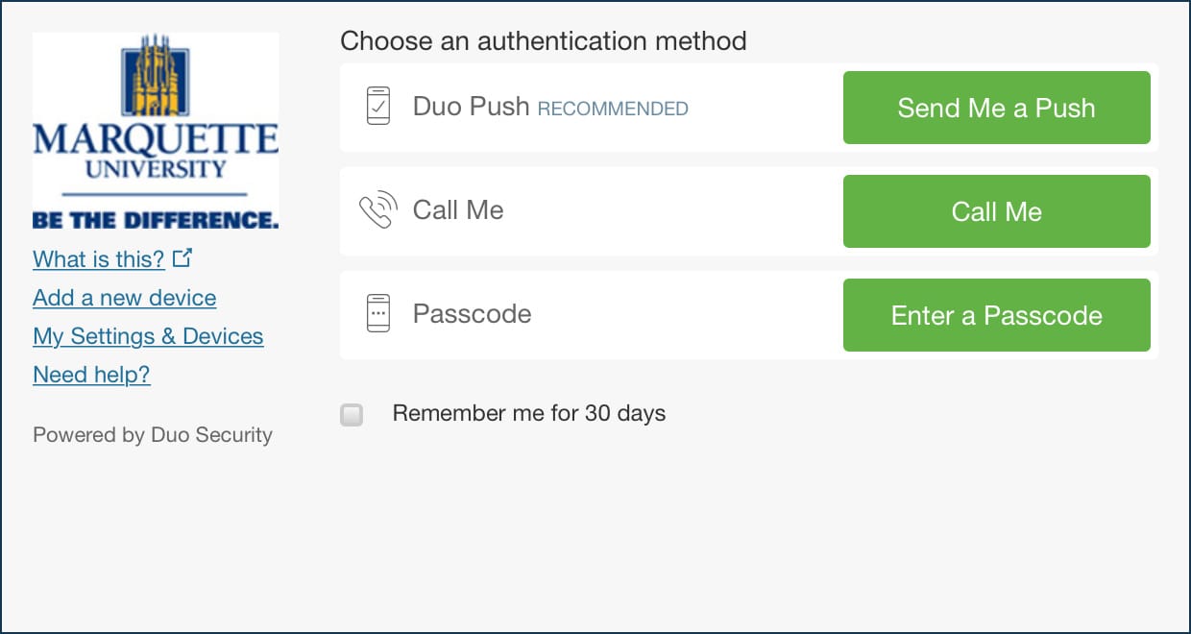1191x634 pixels.
Task: Click the Duo Push phone checkmark icon
Action: 378,107
